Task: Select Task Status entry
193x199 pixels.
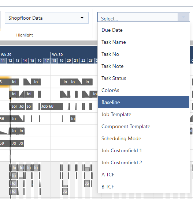Action: [x=144, y=78]
